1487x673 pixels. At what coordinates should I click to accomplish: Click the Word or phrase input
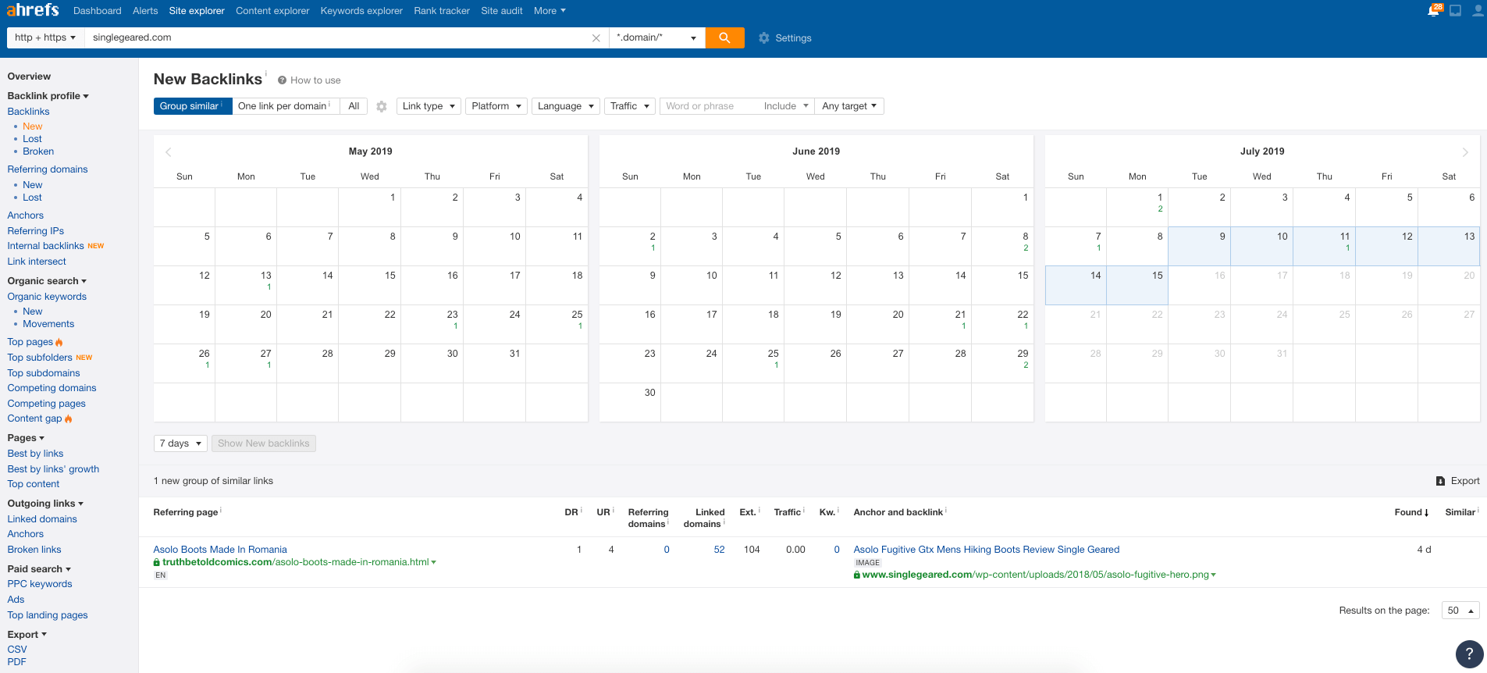point(709,106)
